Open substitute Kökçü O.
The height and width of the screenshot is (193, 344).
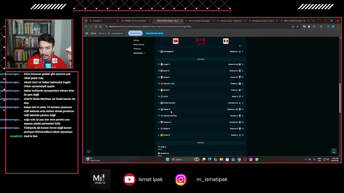pos(167,129)
